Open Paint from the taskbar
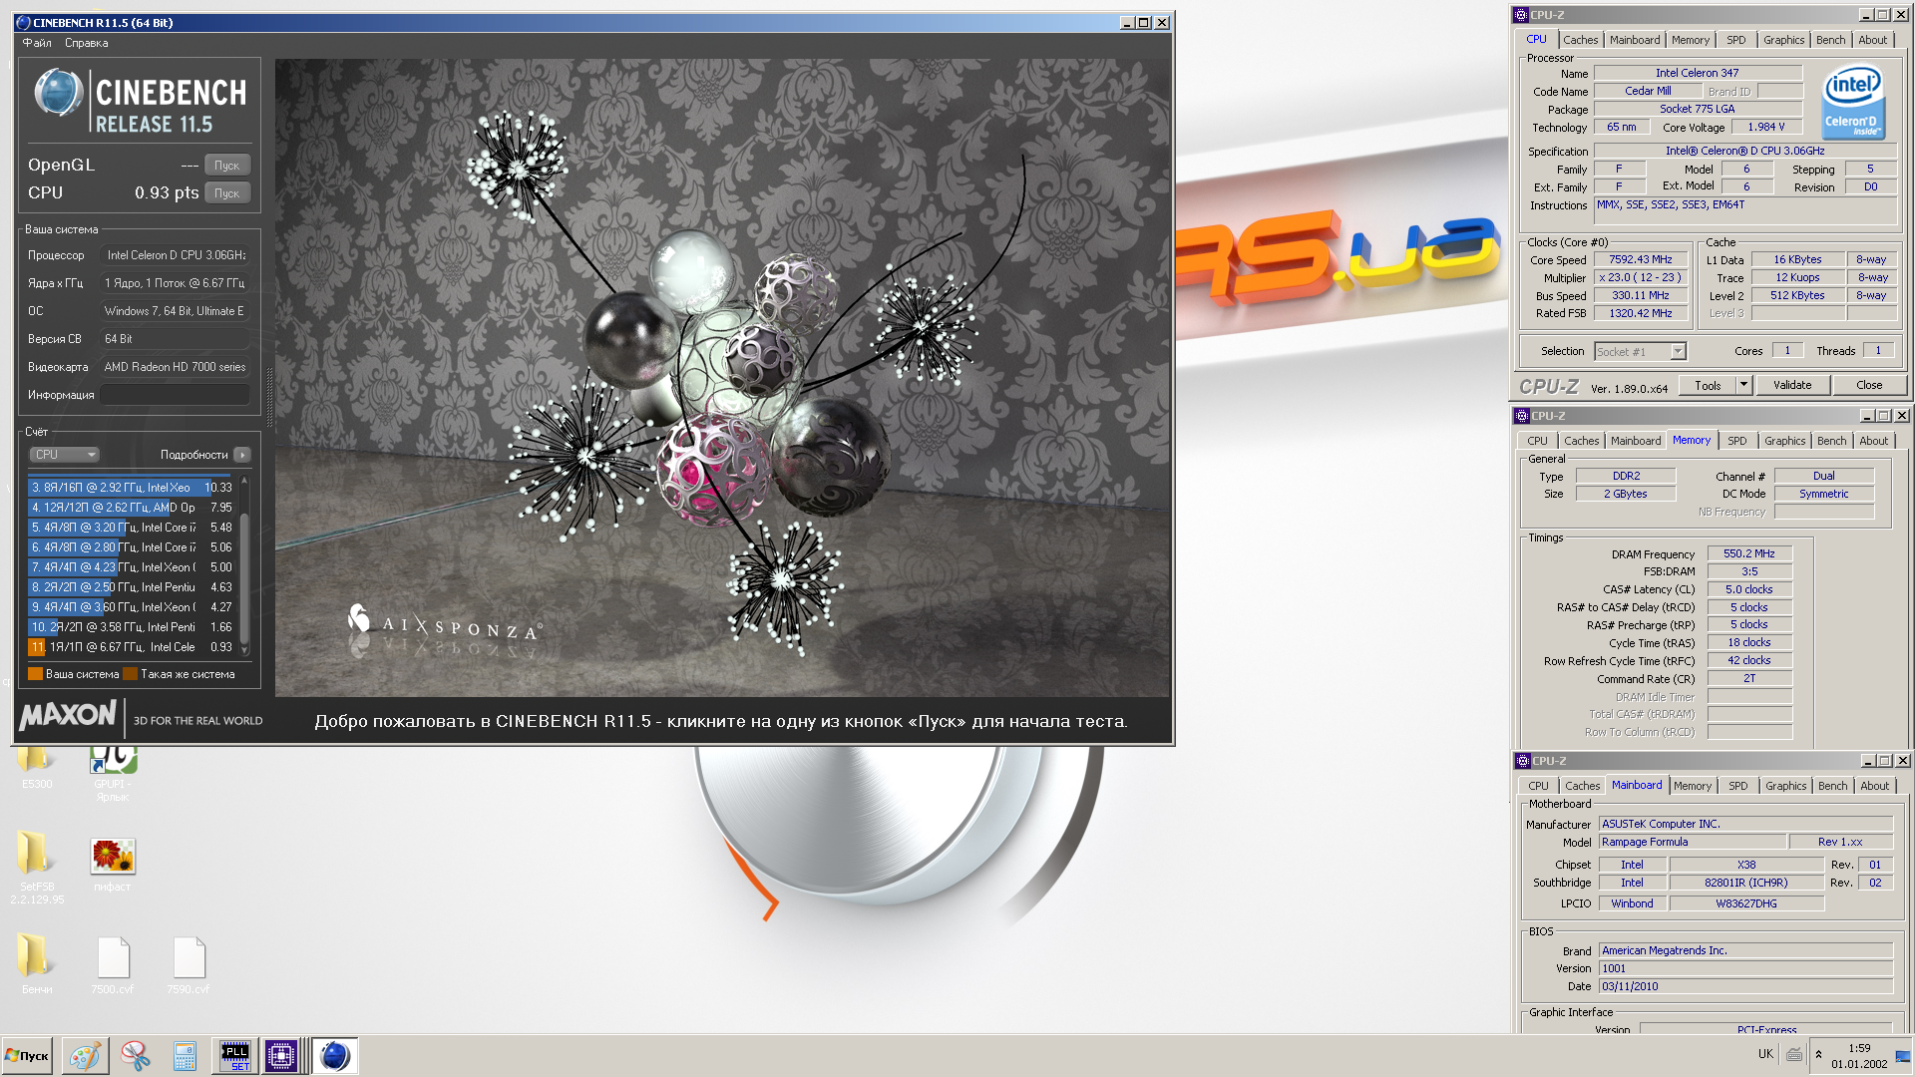1915x1077 pixels. coord(85,1055)
